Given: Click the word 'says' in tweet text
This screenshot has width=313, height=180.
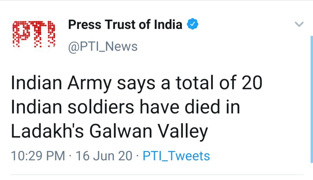Looking at the screenshot, I should [136, 84].
